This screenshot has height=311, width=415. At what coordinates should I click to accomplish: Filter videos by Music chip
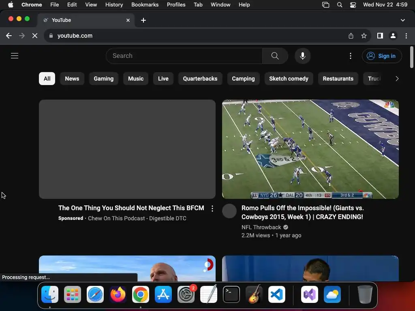pos(136,79)
